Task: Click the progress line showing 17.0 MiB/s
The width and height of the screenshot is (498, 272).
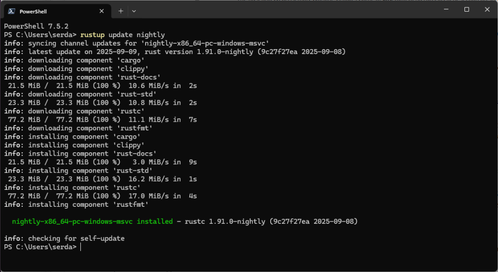Action: click(102, 196)
